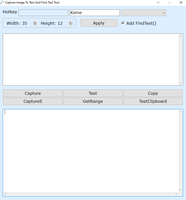Click inside the upper white capture preview area
Image resolution: width=186 pixels, height=200 pixels.
coord(91,59)
